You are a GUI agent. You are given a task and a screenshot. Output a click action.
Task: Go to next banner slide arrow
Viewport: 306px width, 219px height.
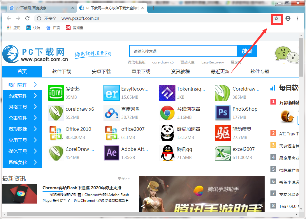261,206
